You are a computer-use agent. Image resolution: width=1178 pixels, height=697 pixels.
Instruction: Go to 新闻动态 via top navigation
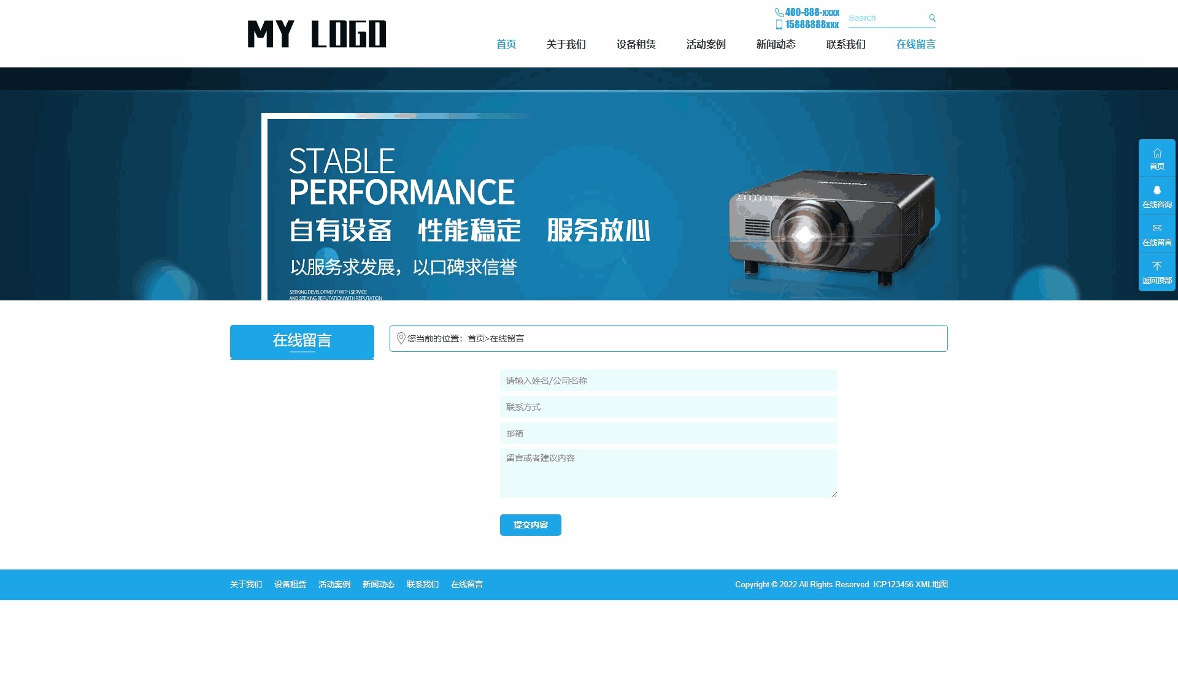[x=776, y=44]
